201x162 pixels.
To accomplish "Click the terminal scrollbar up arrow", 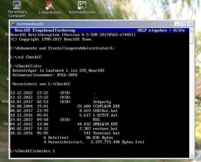I will click(x=191, y=30).
